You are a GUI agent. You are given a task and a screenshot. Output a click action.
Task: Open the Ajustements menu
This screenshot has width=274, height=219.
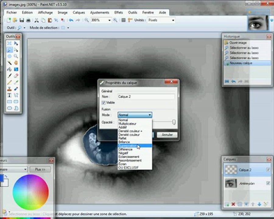[100, 12]
